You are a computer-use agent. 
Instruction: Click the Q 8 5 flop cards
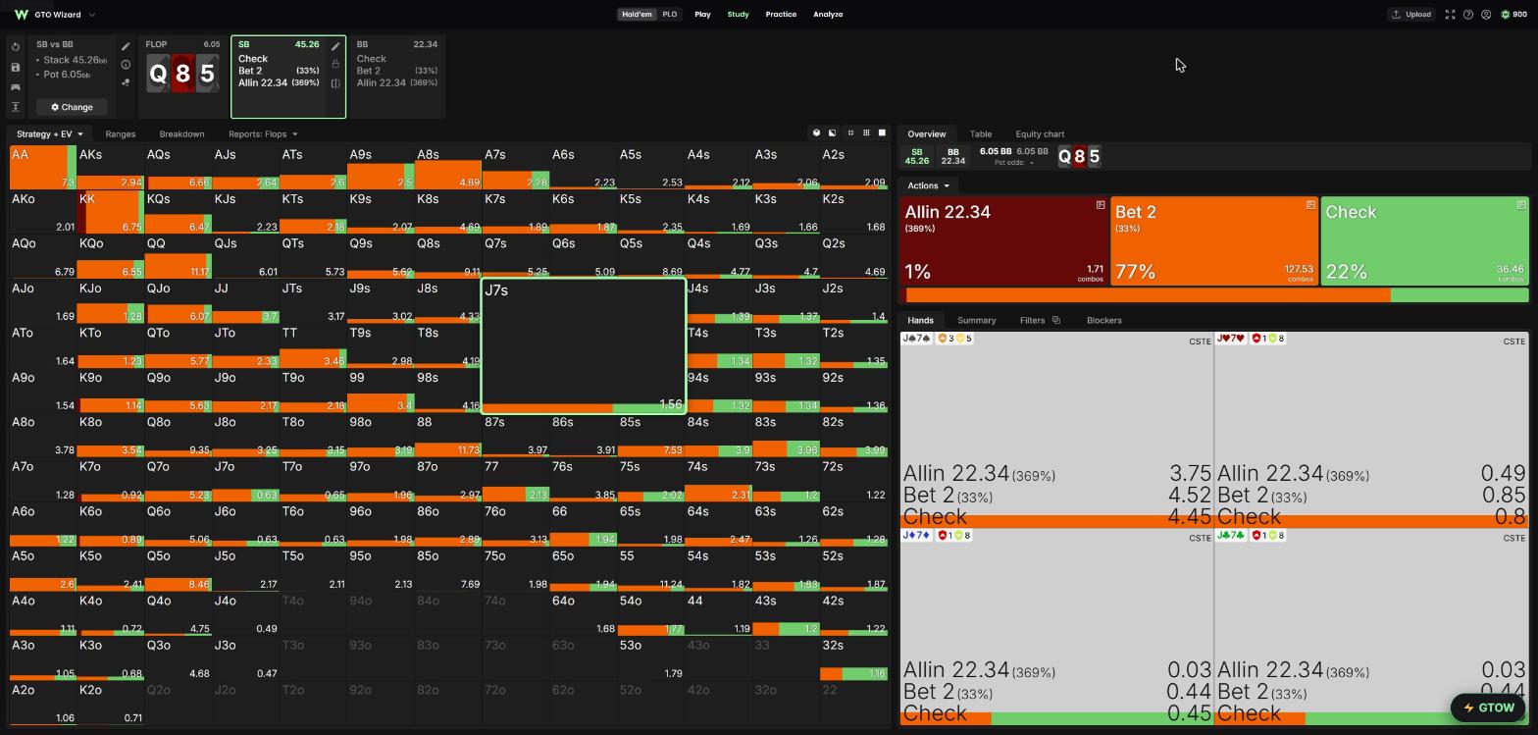(182, 74)
